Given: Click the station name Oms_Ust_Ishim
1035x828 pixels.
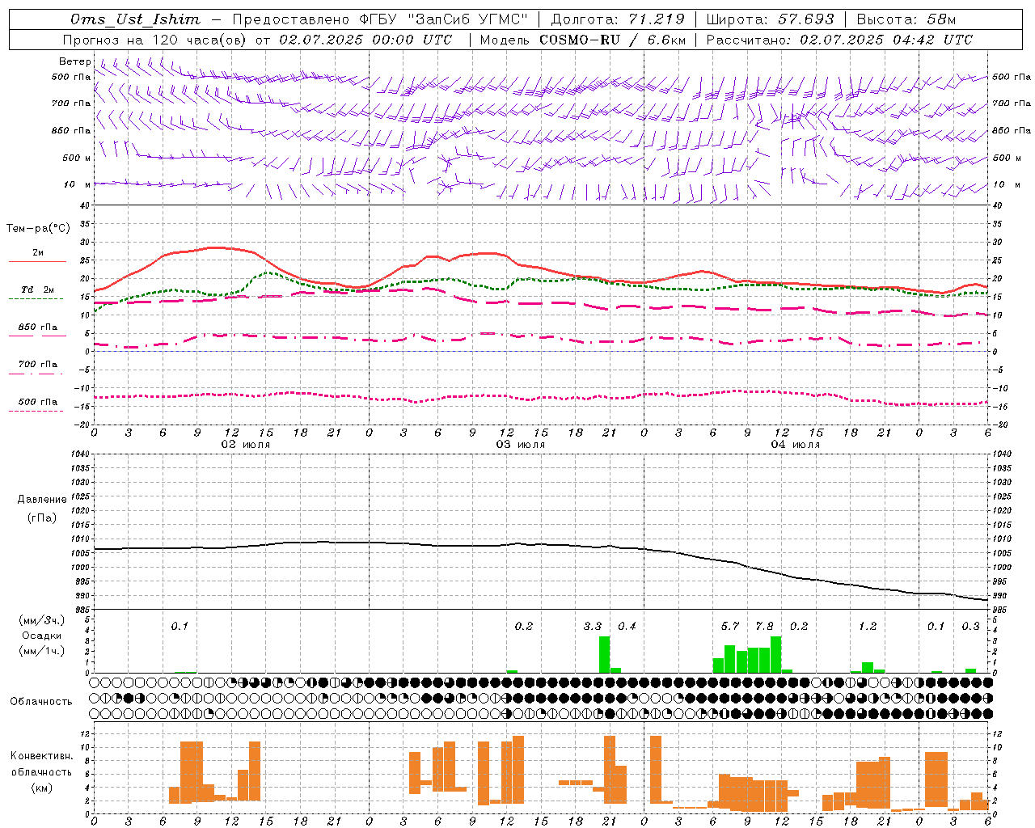Looking at the screenshot, I should (x=135, y=19).
